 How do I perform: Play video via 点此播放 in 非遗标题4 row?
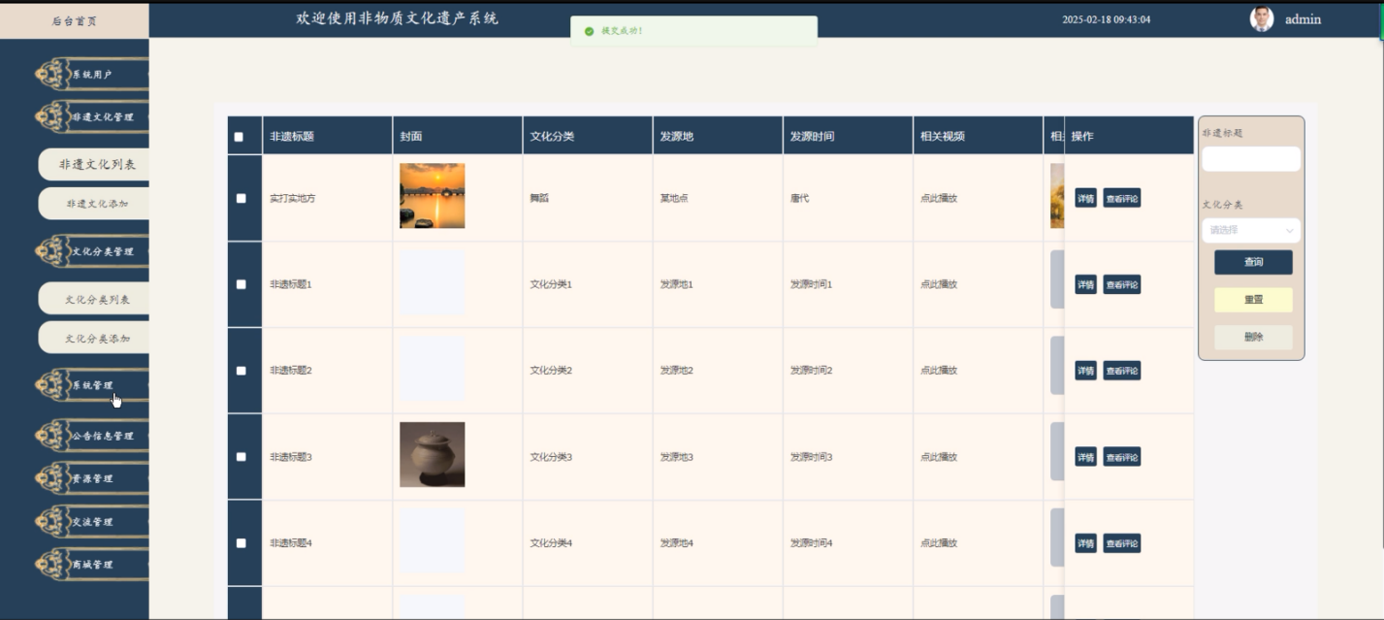click(939, 543)
